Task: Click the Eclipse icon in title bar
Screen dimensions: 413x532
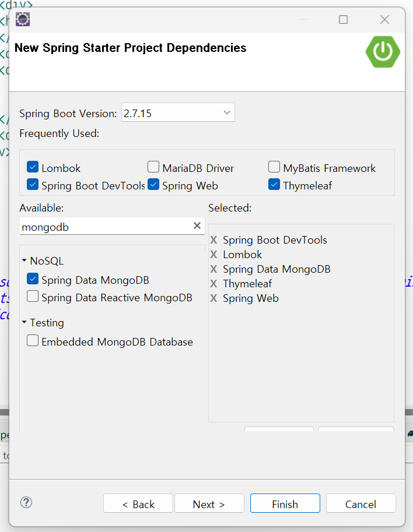Action: 23,19
